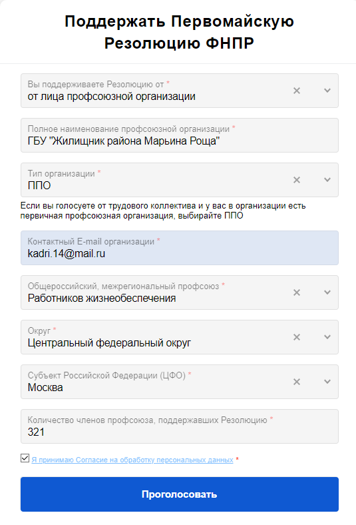Click the 'Работников жизнеобеспечения' combo value

point(102,298)
